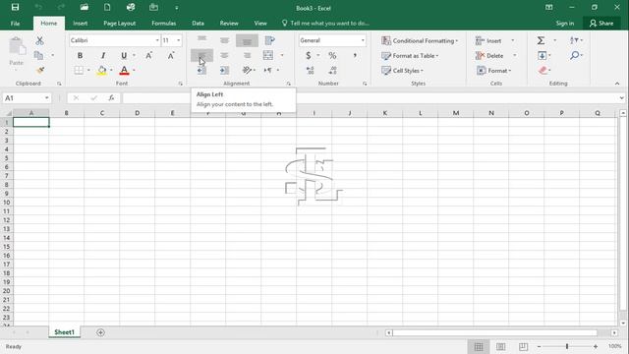Switch to the Data tab
The image size is (629, 354).
tap(198, 24)
